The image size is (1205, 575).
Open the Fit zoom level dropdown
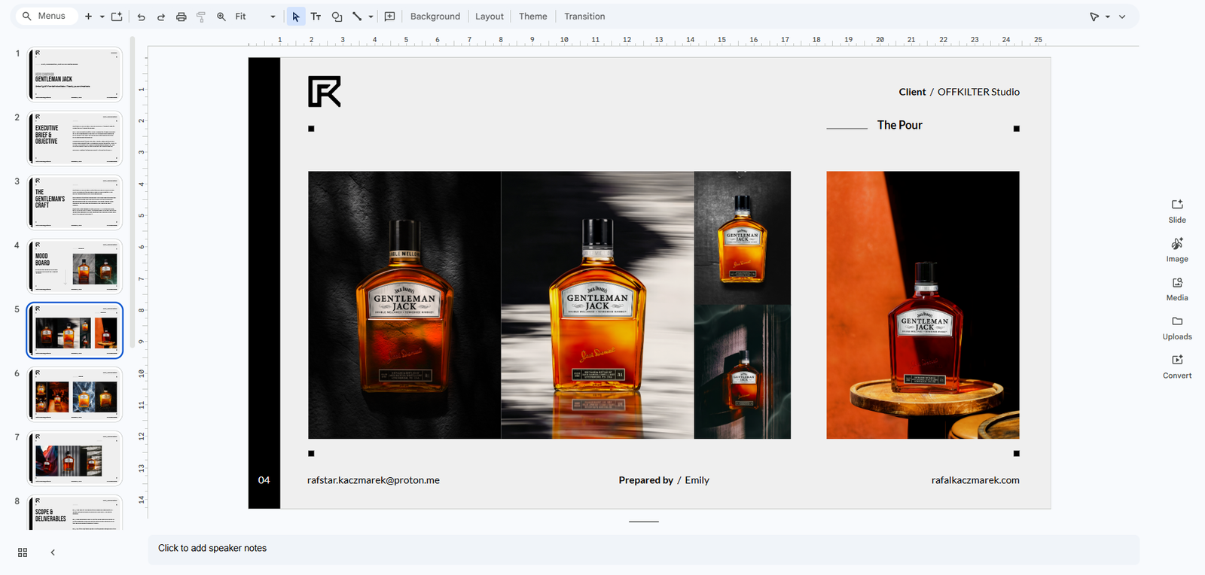click(255, 17)
